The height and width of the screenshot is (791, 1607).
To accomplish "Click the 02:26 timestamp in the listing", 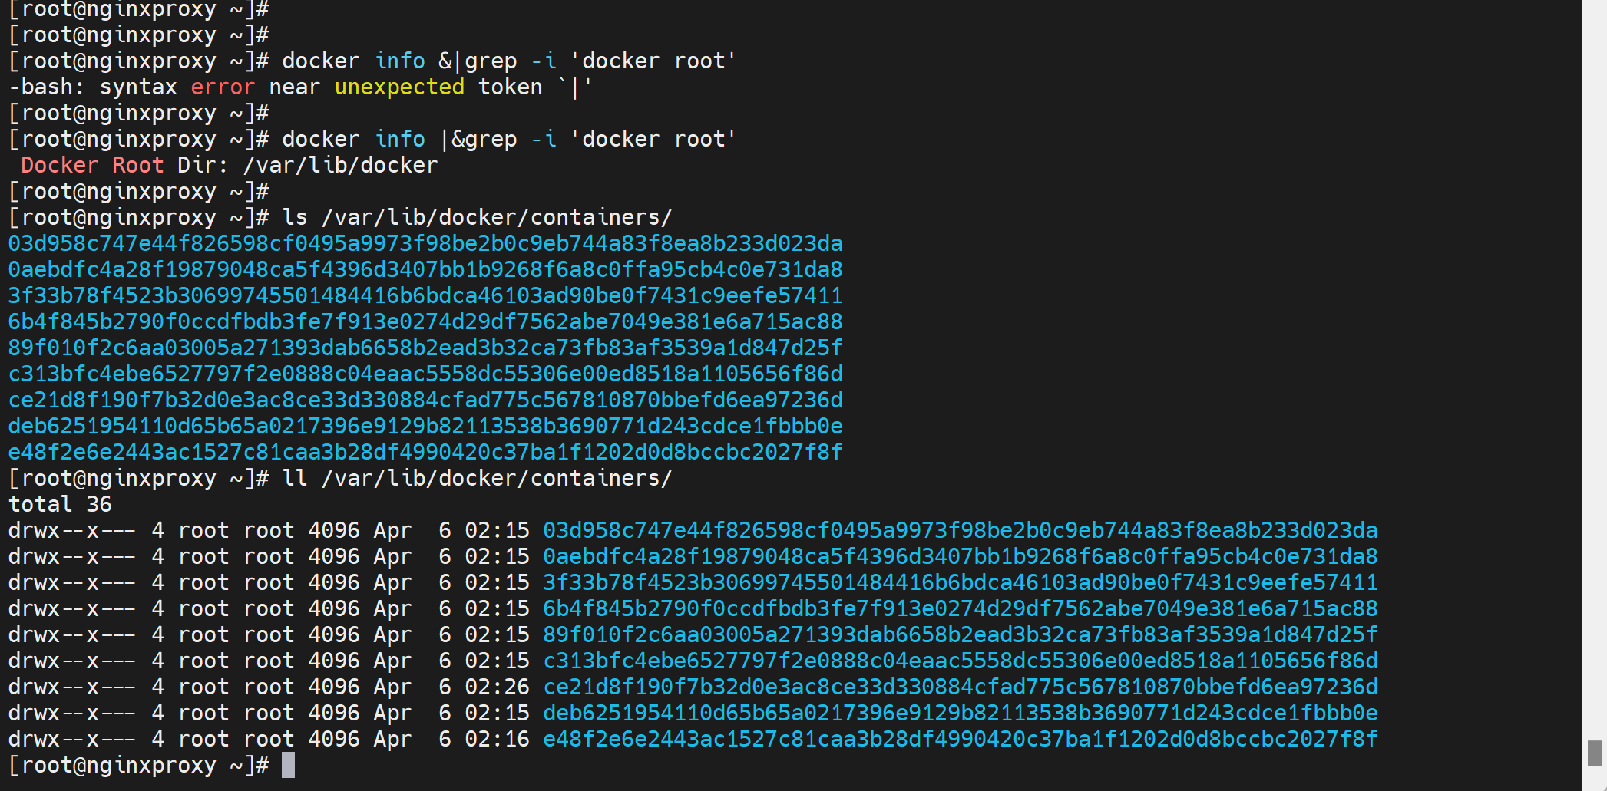I will tap(497, 687).
